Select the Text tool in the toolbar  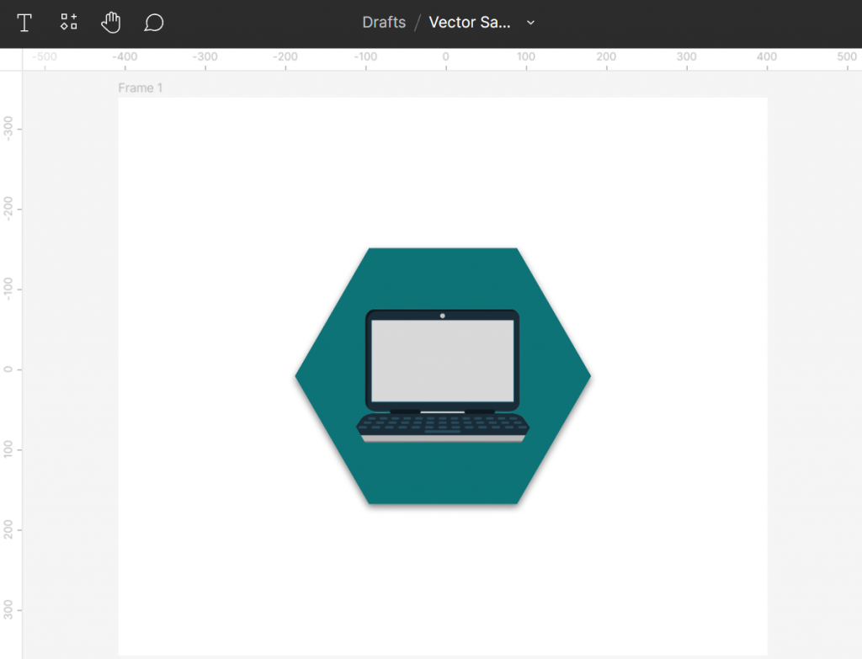[x=24, y=23]
